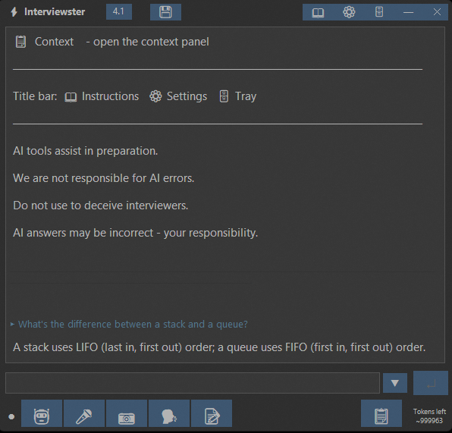Open Settings gear in the title bar

tap(349, 12)
